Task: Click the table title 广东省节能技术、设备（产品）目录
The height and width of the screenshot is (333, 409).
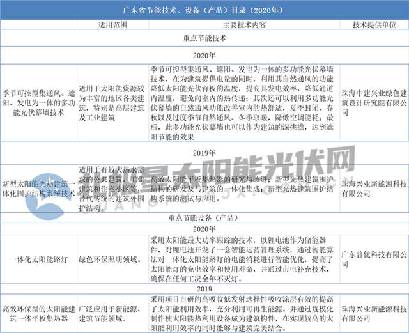Action: (204, 11)
